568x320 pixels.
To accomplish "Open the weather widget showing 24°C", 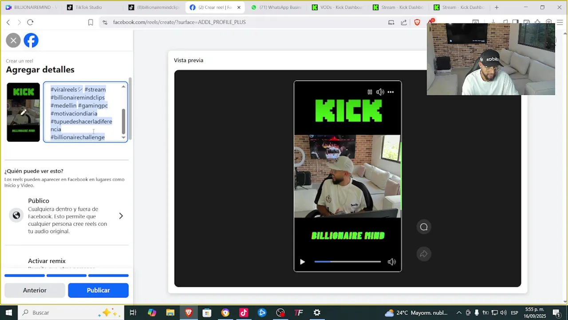I will 416,312.
